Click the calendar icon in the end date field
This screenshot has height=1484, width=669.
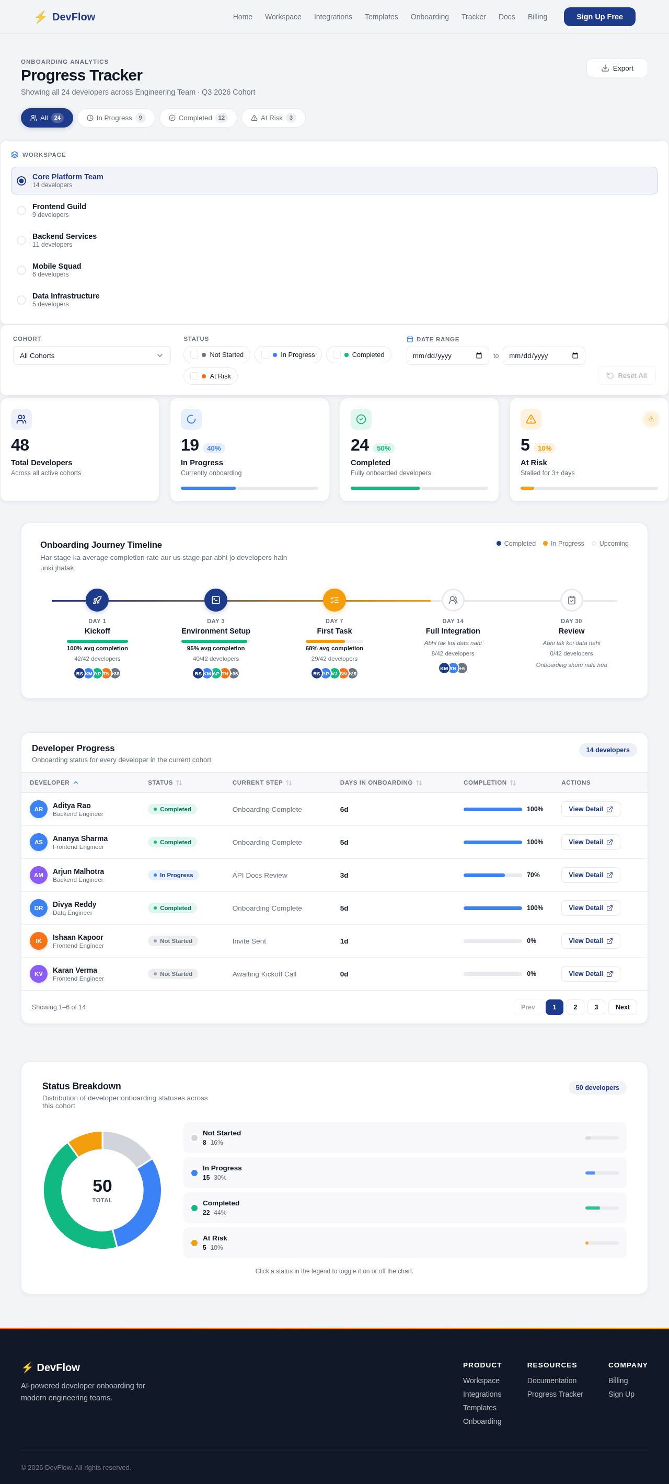[x=575, y=355]
